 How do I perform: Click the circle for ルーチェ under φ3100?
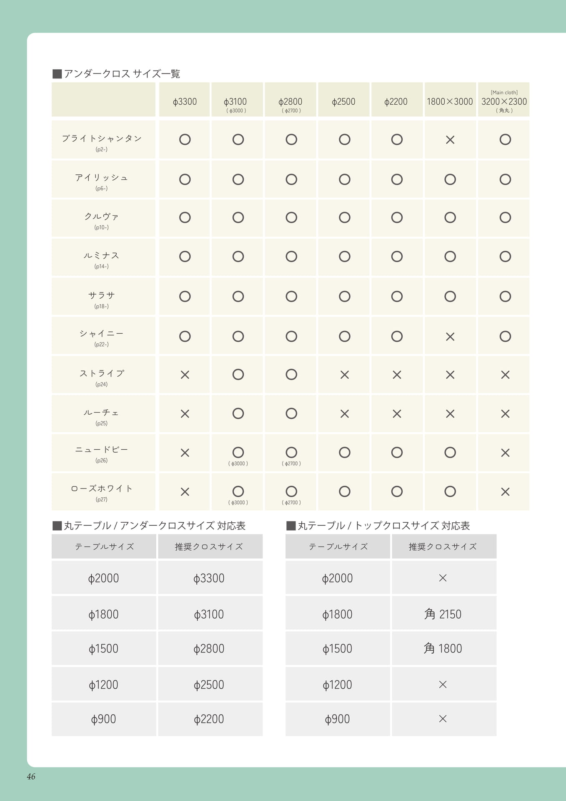[238, 413]
